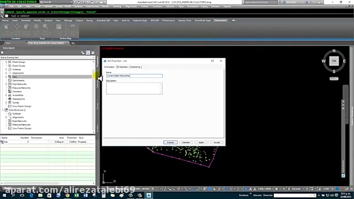Screen dimensions: 354x199
Task: Click the Point Clouds tree icon
Action: coord(10,66)
